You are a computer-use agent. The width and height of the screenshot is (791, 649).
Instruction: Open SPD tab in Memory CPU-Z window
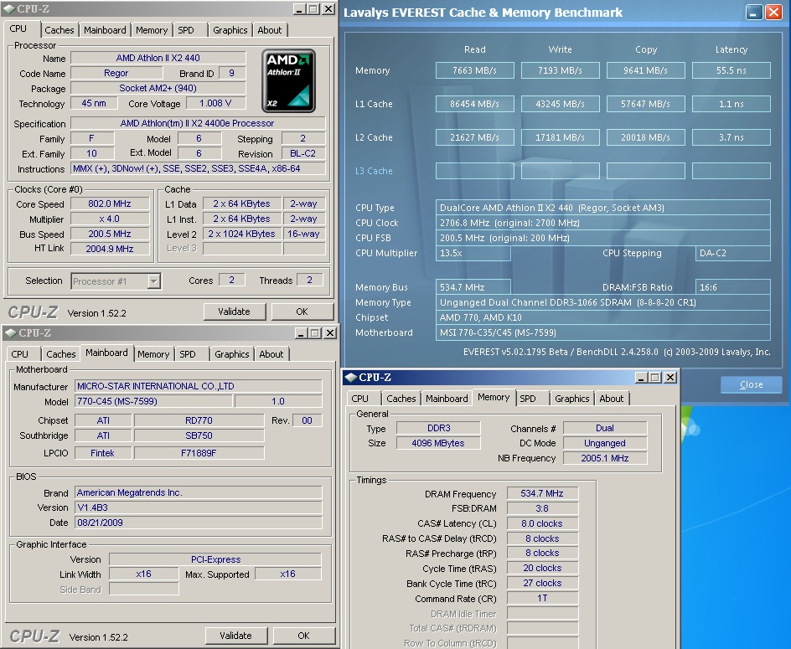528,399
